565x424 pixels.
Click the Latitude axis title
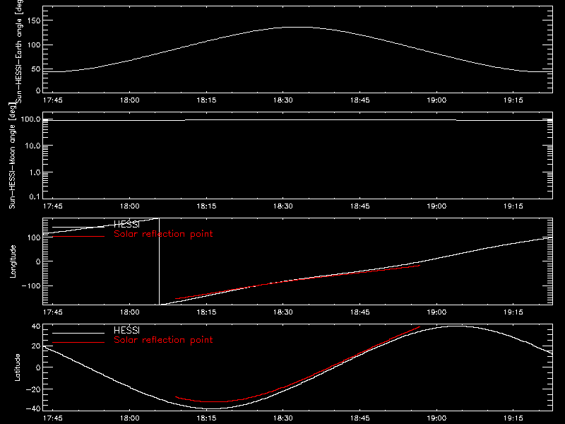point(17,367)
